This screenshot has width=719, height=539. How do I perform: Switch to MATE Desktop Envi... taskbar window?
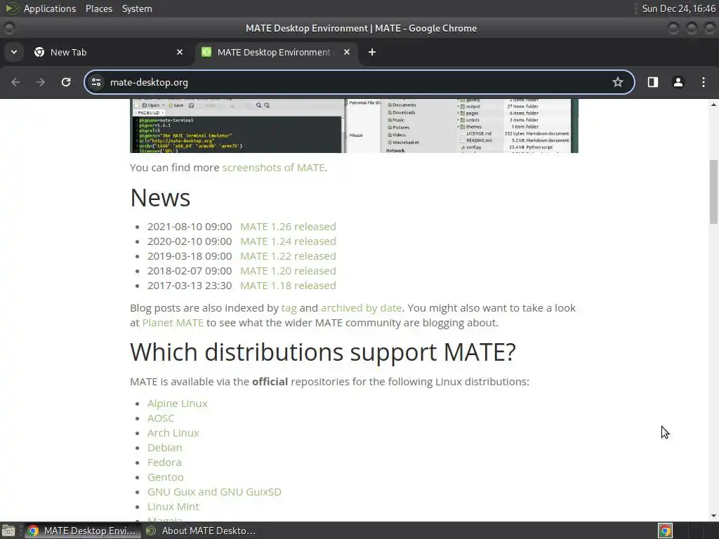pos(83,531)
